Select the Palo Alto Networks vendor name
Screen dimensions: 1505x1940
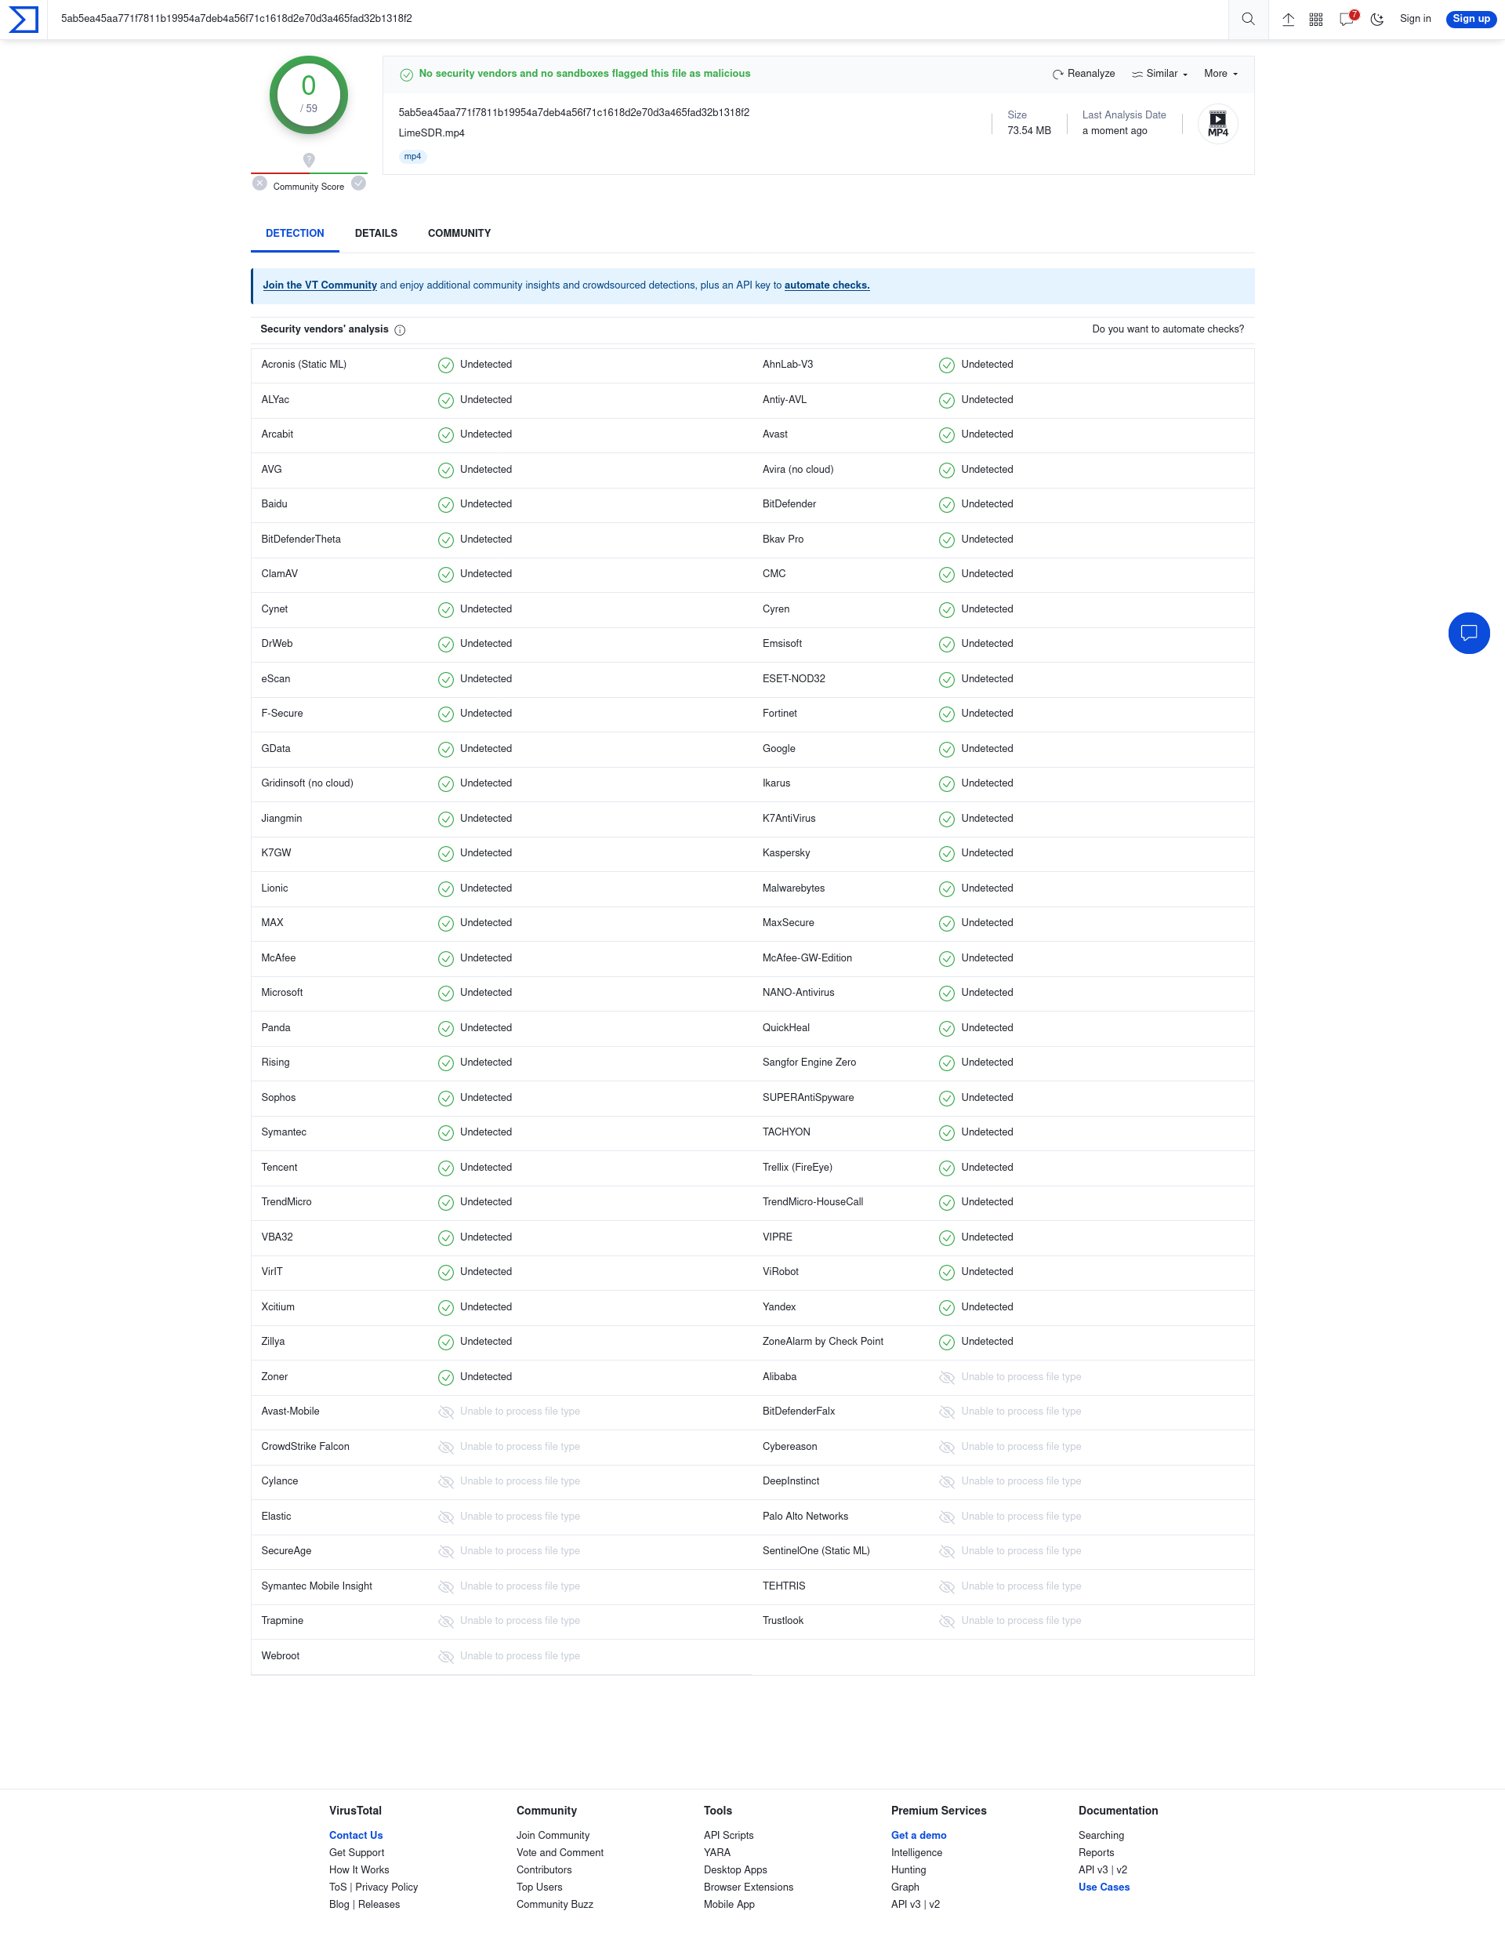coord(804,1517)
